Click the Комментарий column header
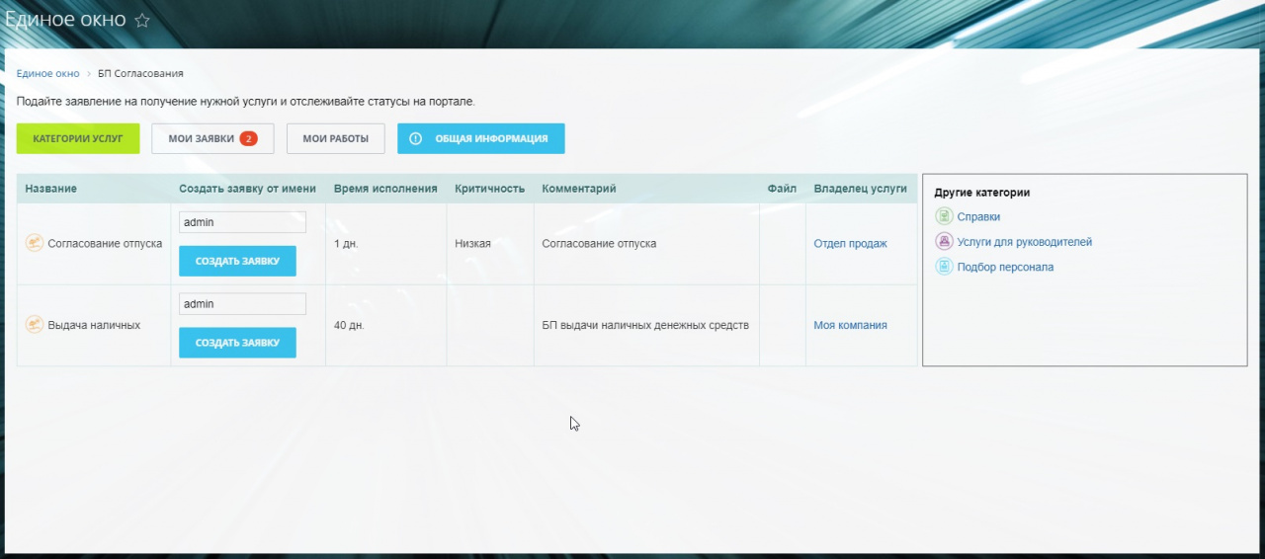 [x=579, y=189]
